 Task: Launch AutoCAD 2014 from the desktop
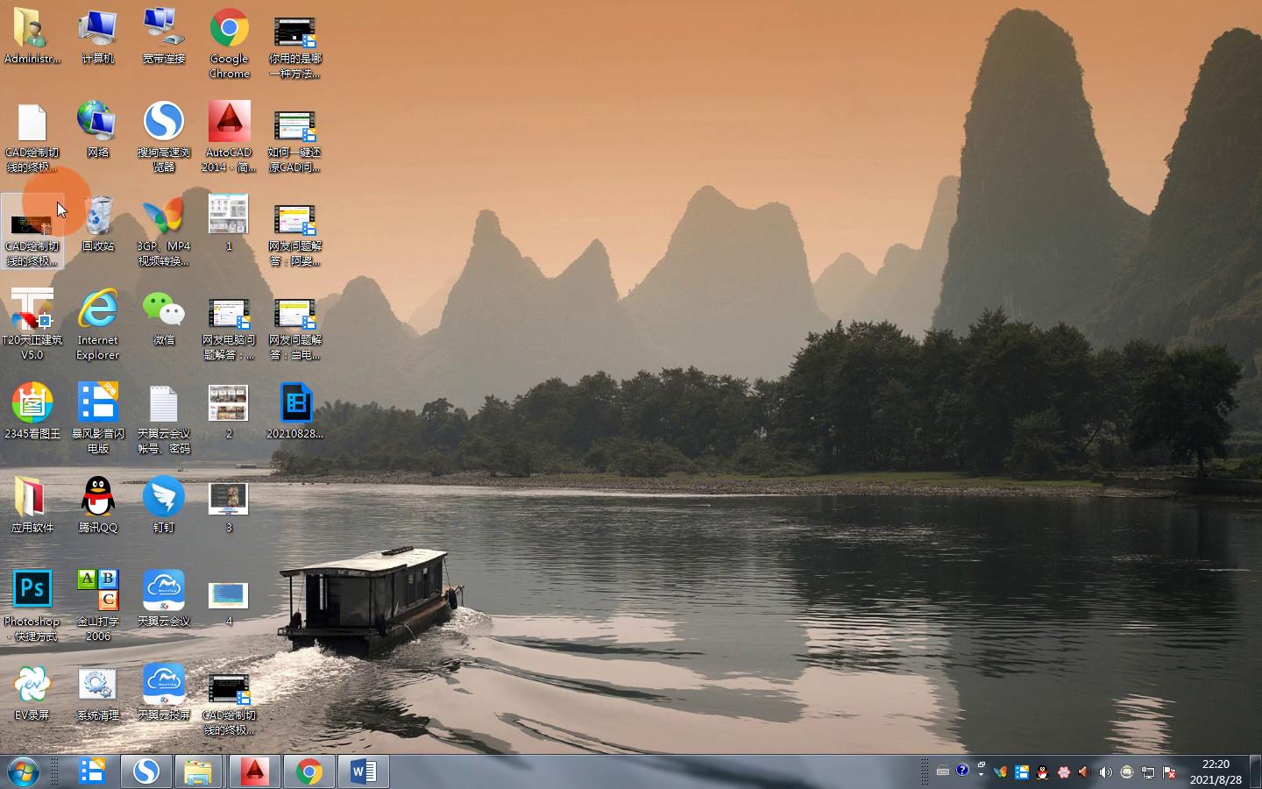pos(228,123)
